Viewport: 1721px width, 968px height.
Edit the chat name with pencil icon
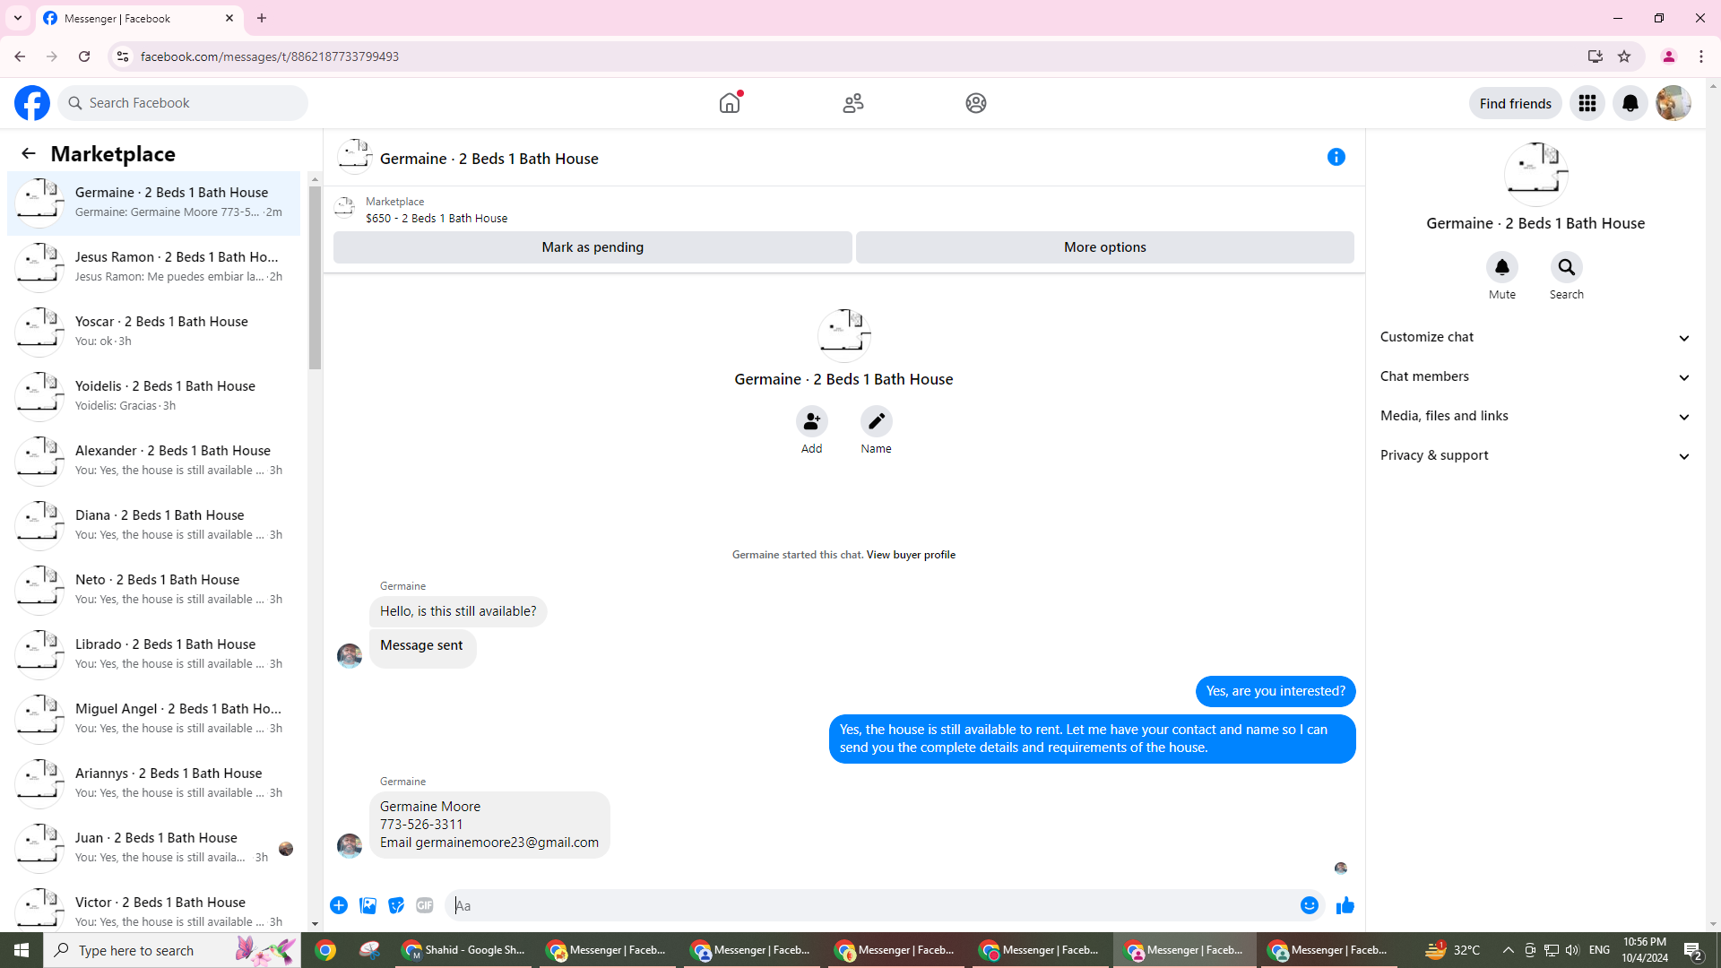tap(877, 421)
